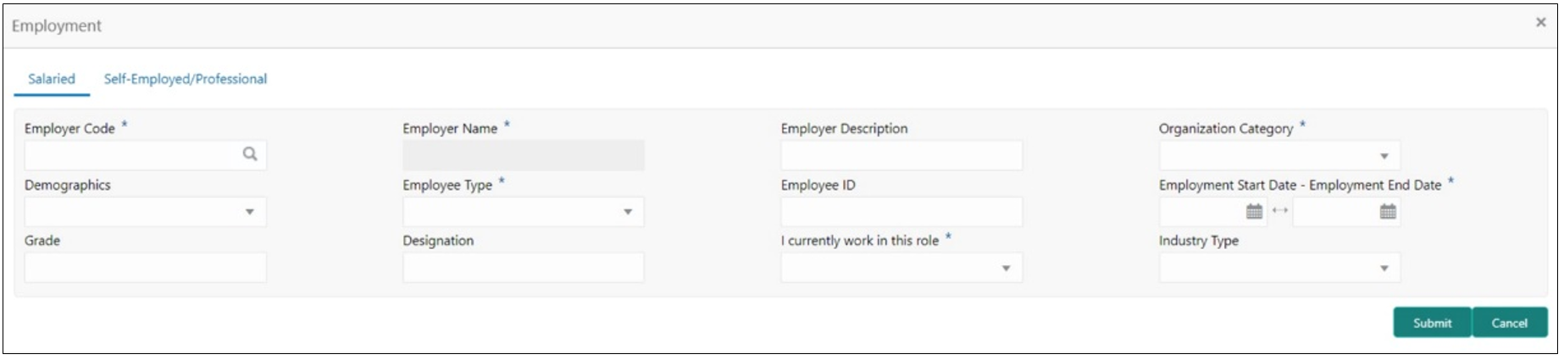Click the Employer Description text field
Image resolution: width=1564 pixels, height=360 pixels.
(x=901, y=156)
